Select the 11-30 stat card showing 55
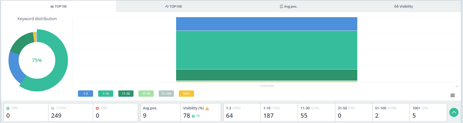The width and height of the screenshot is (463, 123). (316, 112)
